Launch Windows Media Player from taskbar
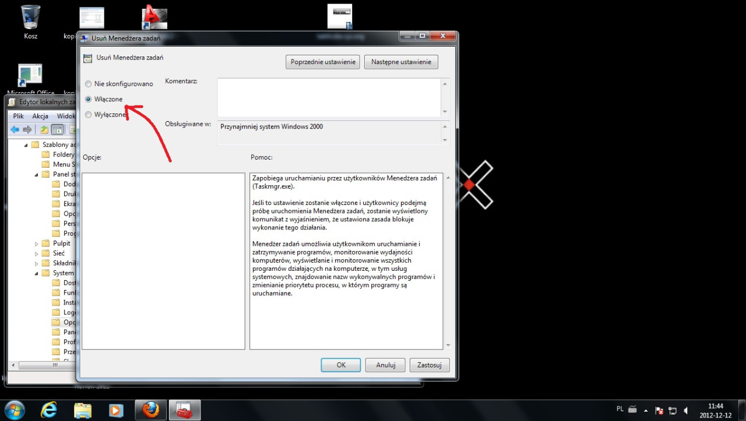 tap(116, 410)
